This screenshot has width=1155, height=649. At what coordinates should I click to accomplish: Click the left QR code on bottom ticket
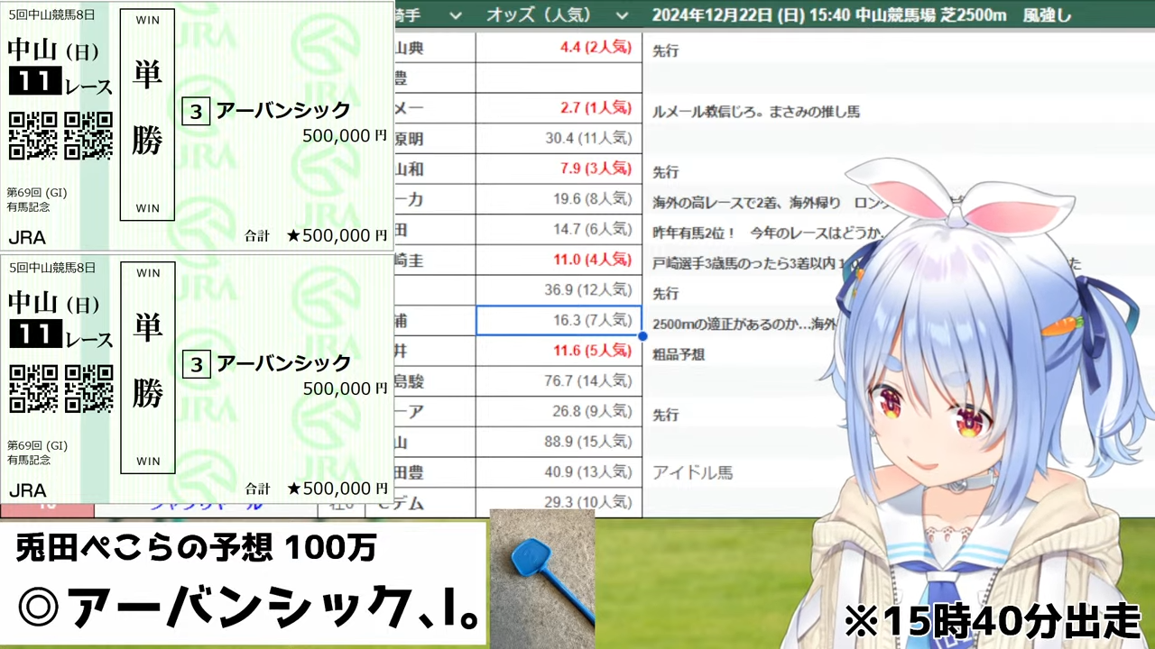33,388
